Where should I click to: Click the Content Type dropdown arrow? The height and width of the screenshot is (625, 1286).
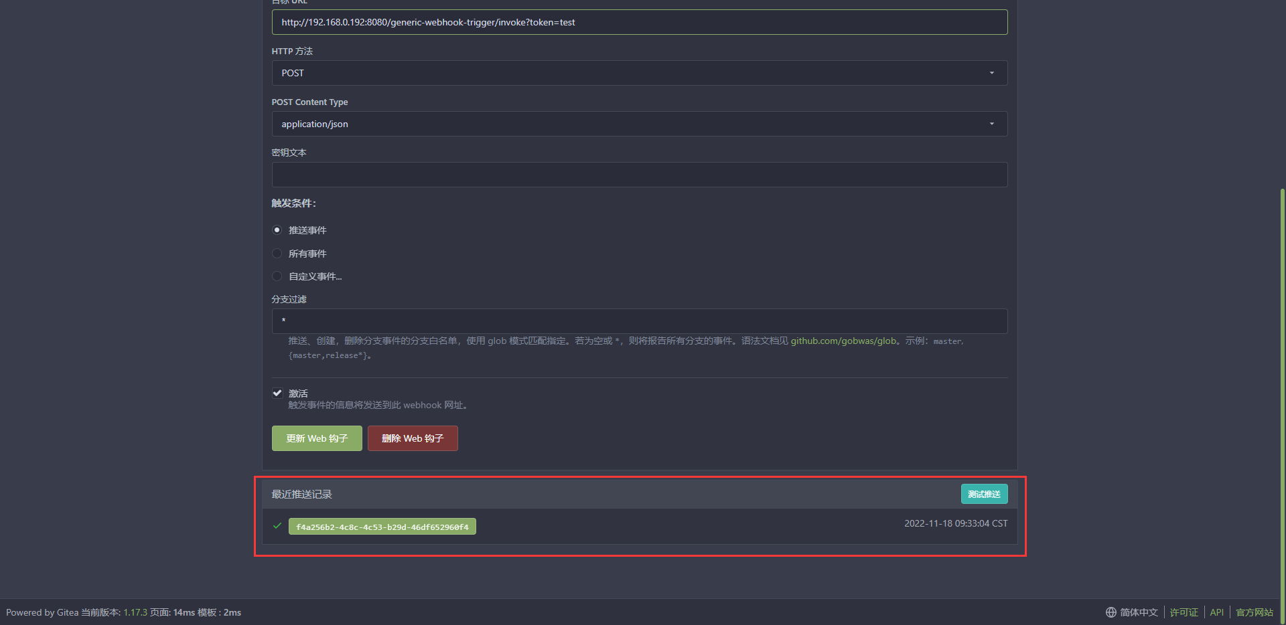(x=992, y=124)
